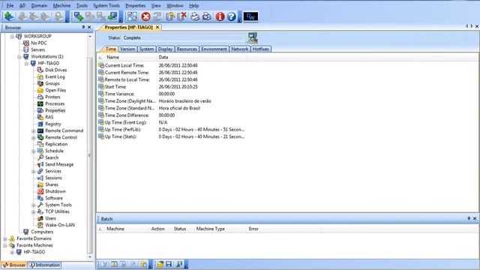
Task: Open Disk Drives in the tree
Action: click(55, 70)
